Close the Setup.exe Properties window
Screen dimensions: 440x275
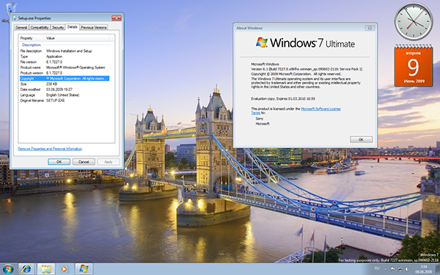[116, 18]
